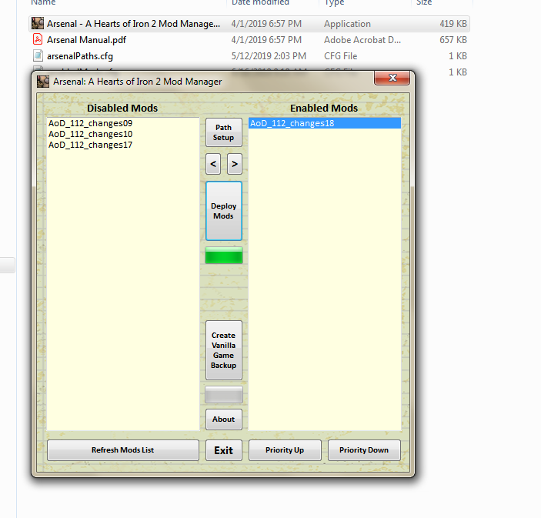Raise mod priority with Priority Up
The image size is (541, 518).
click(285, 450)
